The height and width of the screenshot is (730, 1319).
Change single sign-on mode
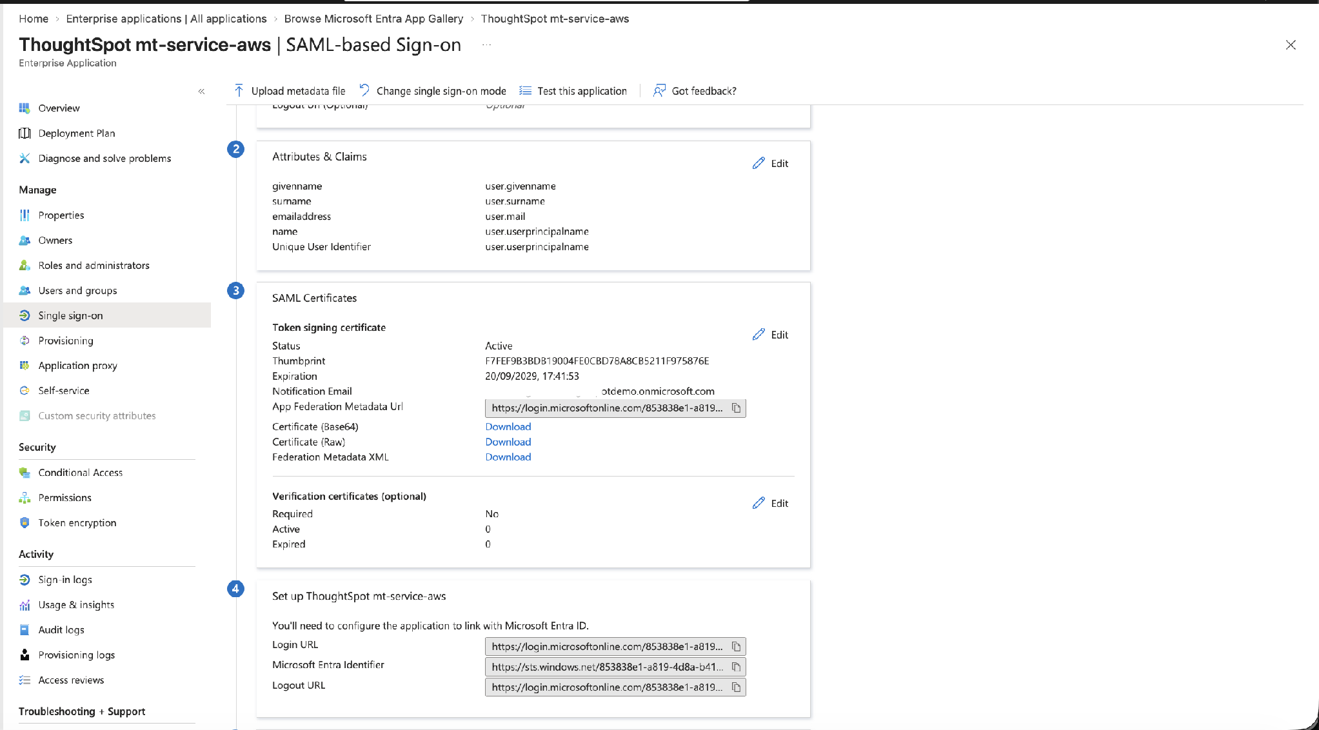[x=432, y=91]
